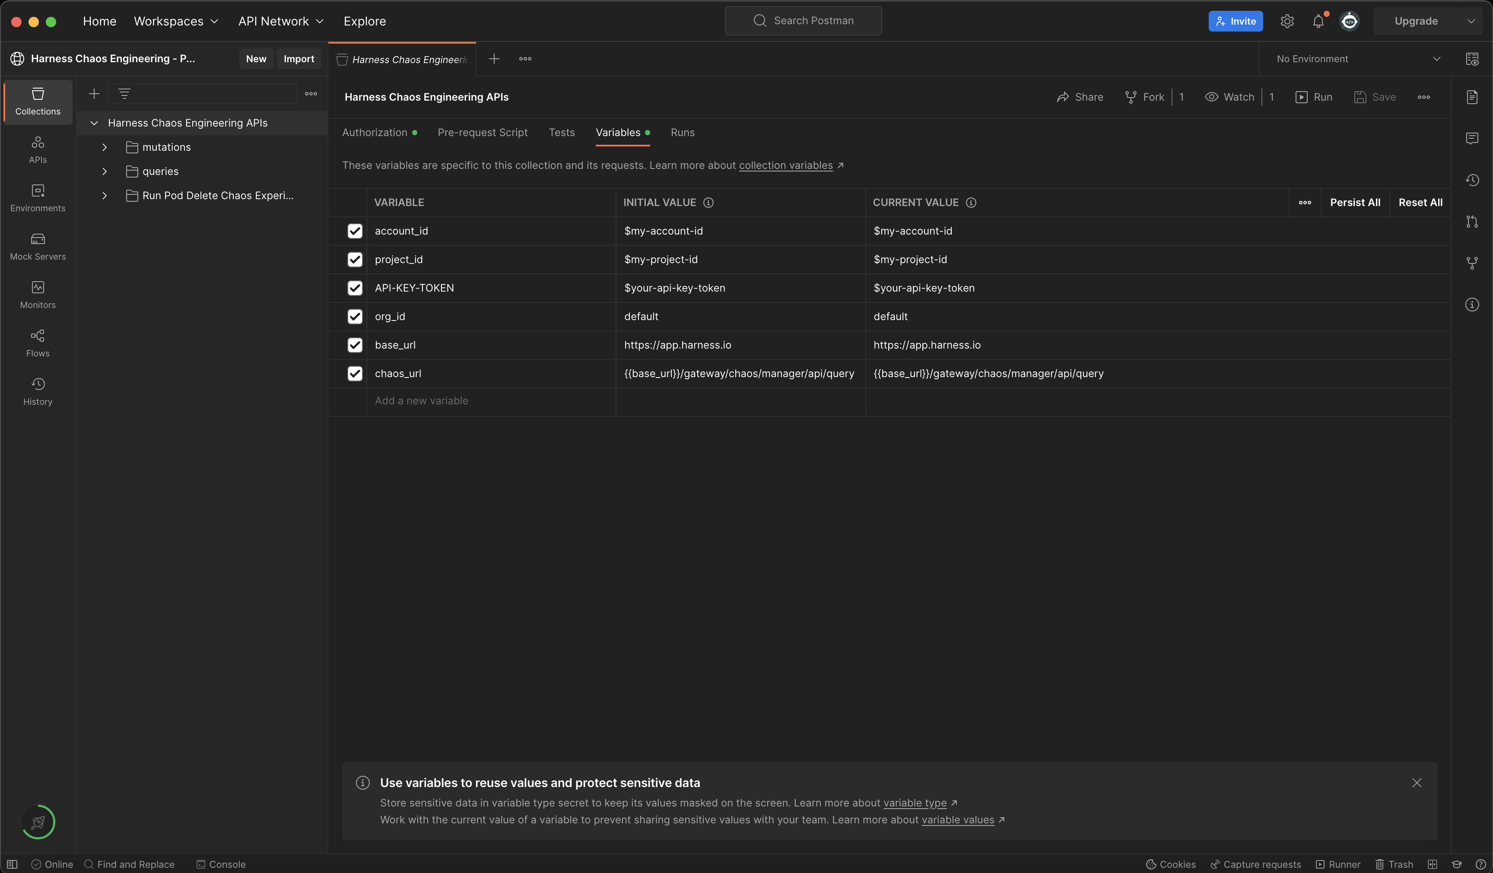Open the collection info icon in the right sidebar
Image resolution: width=1493 pixels, height=873 pixels.
point(1472,305)
